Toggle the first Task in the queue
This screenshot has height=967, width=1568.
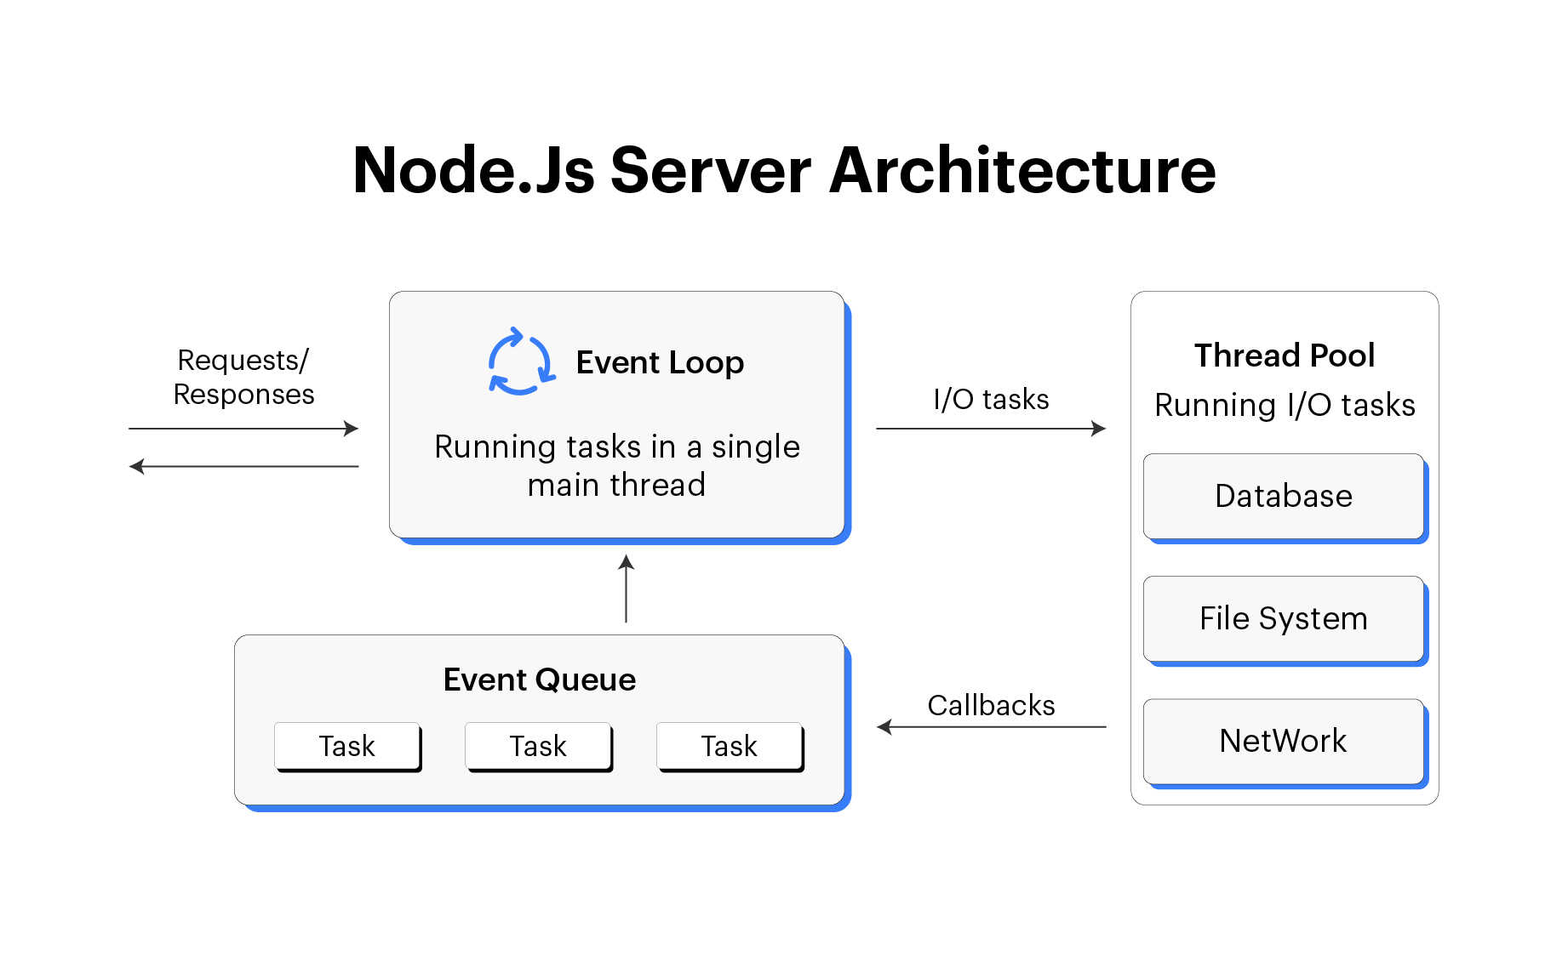[347, 746]
